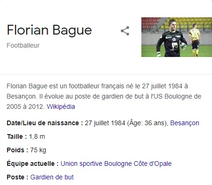Screen dimensions: 212x185
Task: Click the Date/Lieu de naissance label
Action: (45, 123)
